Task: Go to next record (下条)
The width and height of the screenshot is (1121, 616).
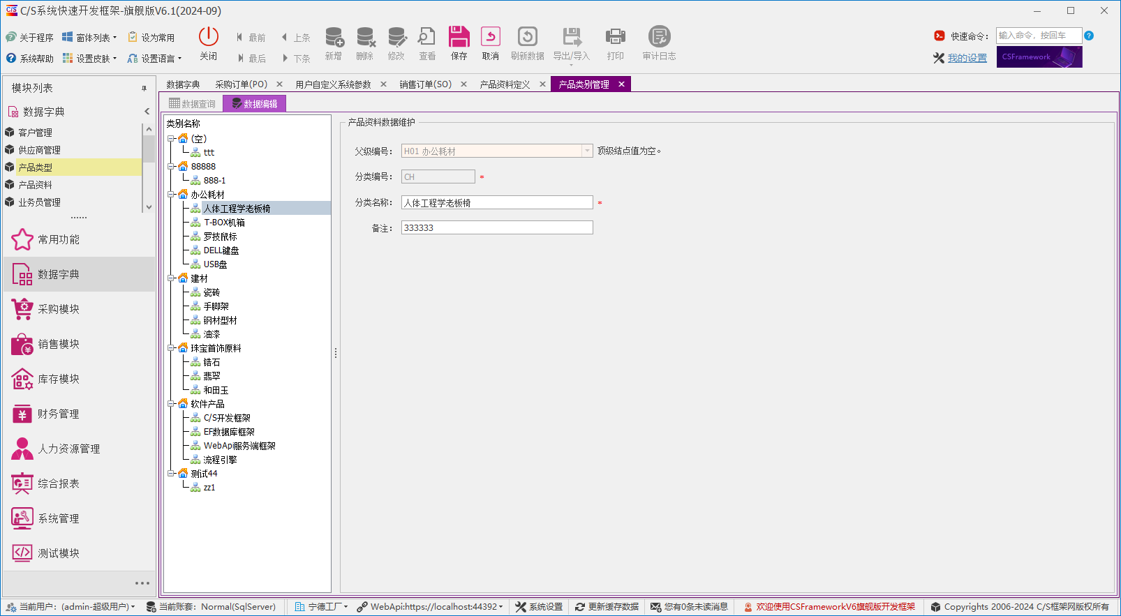Action: click(296, 59)
